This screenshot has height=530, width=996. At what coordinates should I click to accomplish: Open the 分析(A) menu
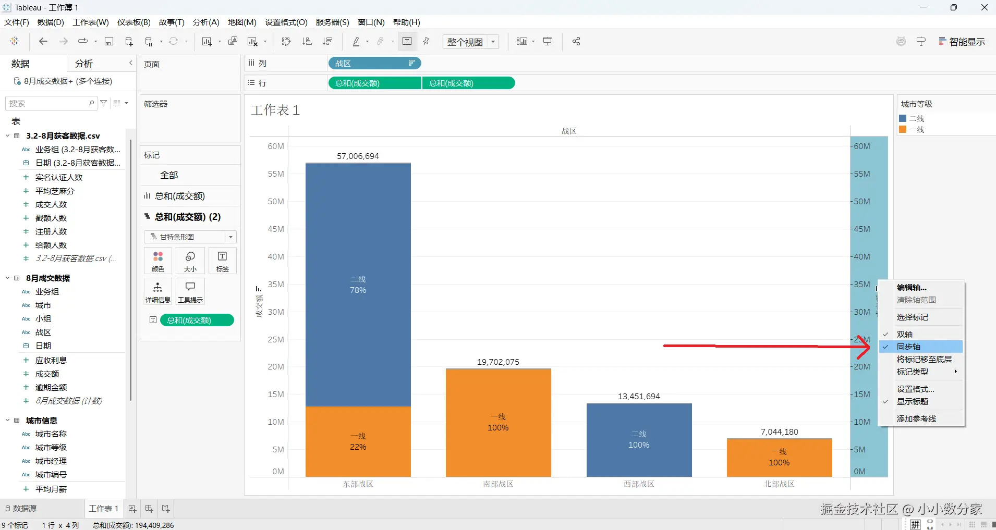click(x=206, y=22)
